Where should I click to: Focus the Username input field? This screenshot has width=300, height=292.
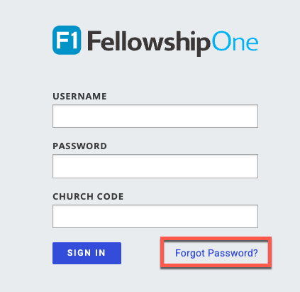(155, 116)
